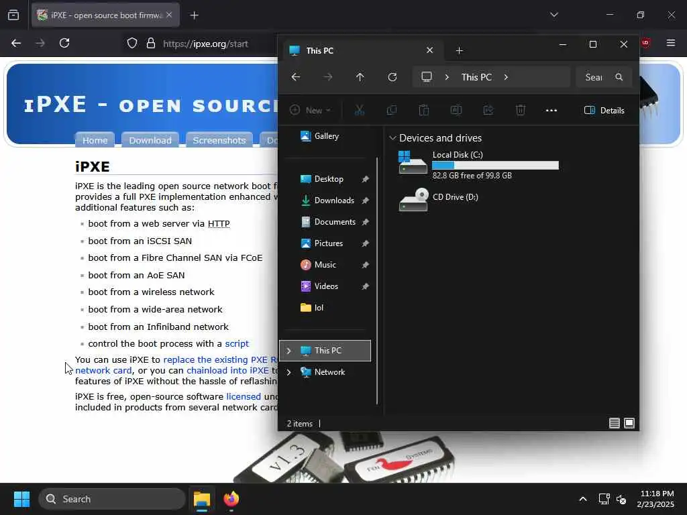Select the CD Drive (D:)
This screenshot has height=515, width=687.
tap(439, 200)
